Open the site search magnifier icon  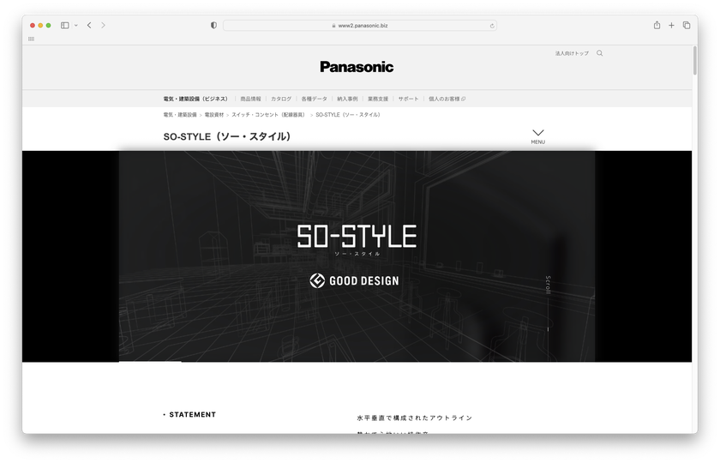point(600,53)
